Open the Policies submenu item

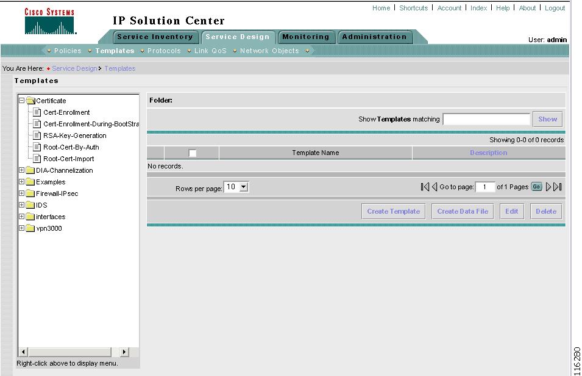pyautogui.click(x=68, y=51)
